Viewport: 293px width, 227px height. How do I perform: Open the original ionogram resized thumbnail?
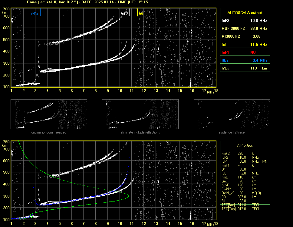coord(49,114)
